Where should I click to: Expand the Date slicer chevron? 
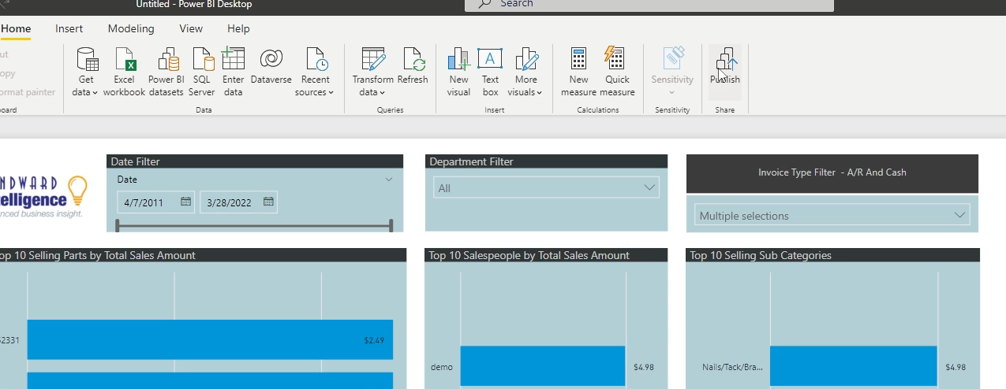388,180
